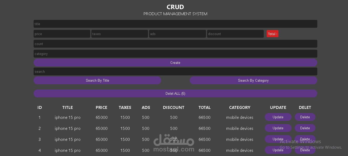Viewport: 348px width, 156px height.
Task: Click 'iphone 15 pro' in row 1
Action: (x=68, y=118)
